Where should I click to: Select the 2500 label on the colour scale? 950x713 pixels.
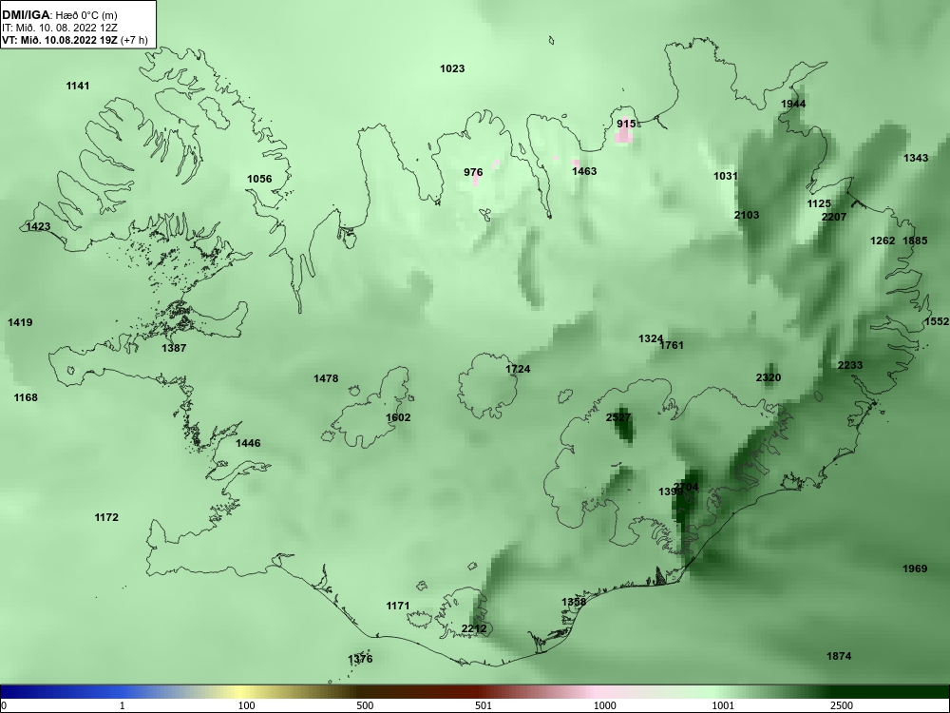842,705
